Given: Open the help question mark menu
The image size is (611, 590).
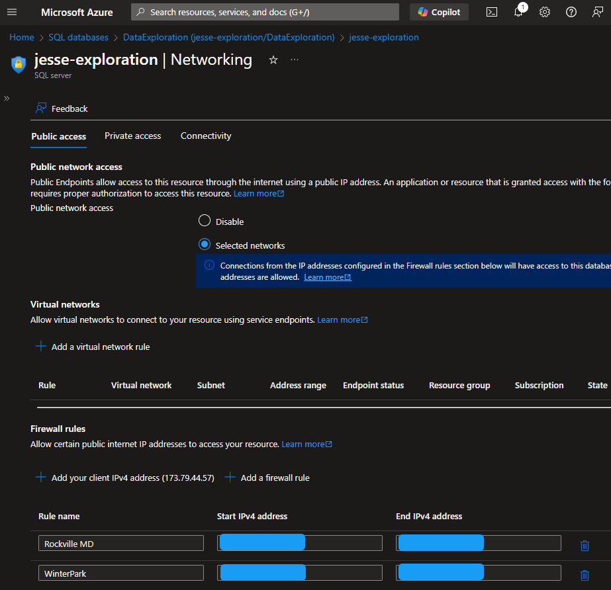Looking at the screenshot, I should click(571, 12).
